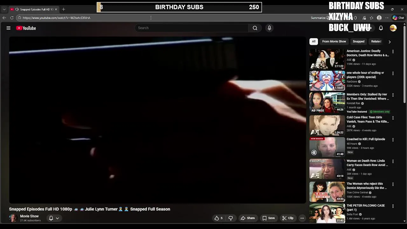The height and width of the screenshot is (229, 407).
Task: Open The Woman who reject this Dentist title
Action: click(367, 186)
